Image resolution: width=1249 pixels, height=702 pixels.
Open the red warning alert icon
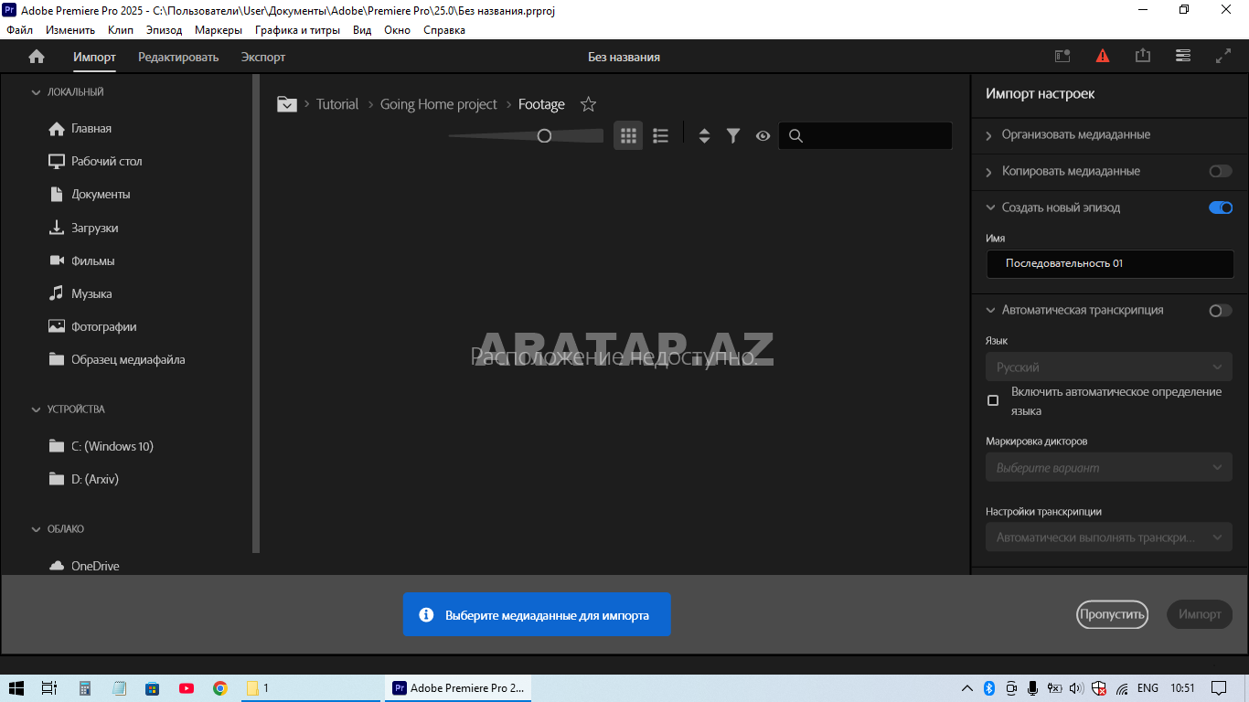coord(1103,56)
